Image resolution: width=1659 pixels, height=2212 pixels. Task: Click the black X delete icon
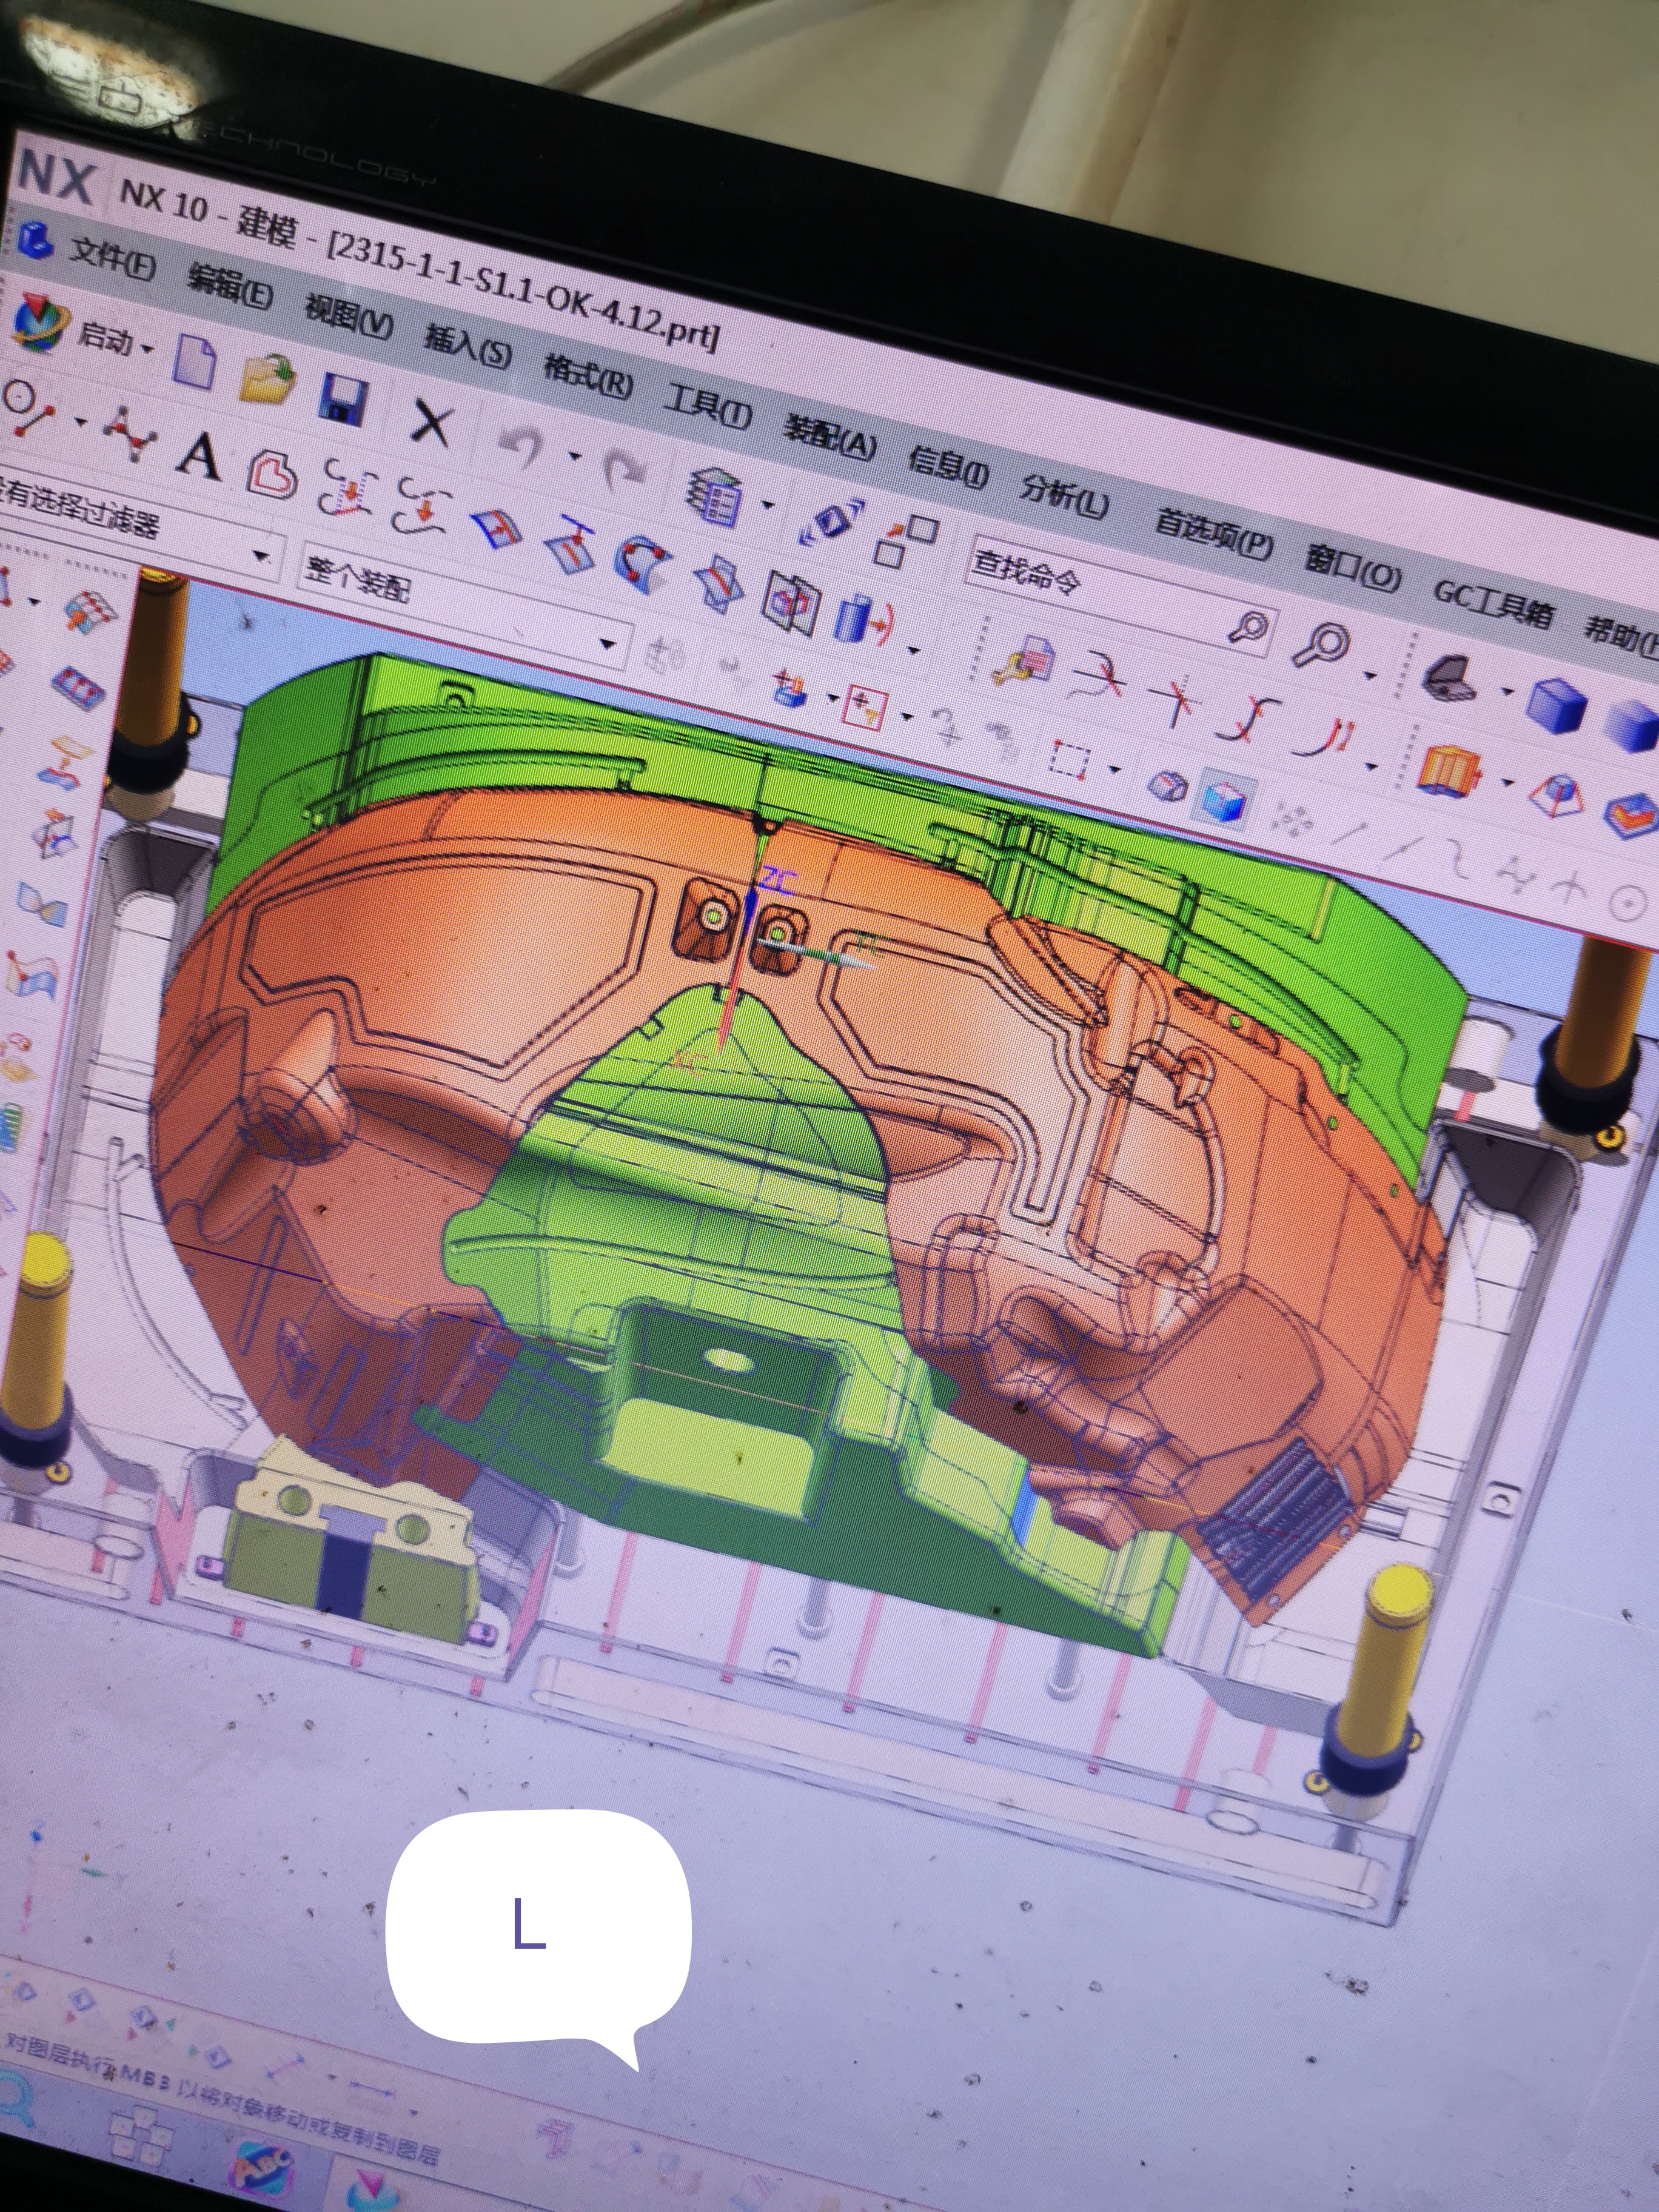click(431, 423)
